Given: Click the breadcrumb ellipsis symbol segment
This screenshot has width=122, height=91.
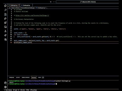Looking at the screenshot, I should click(x=47, y=8).
